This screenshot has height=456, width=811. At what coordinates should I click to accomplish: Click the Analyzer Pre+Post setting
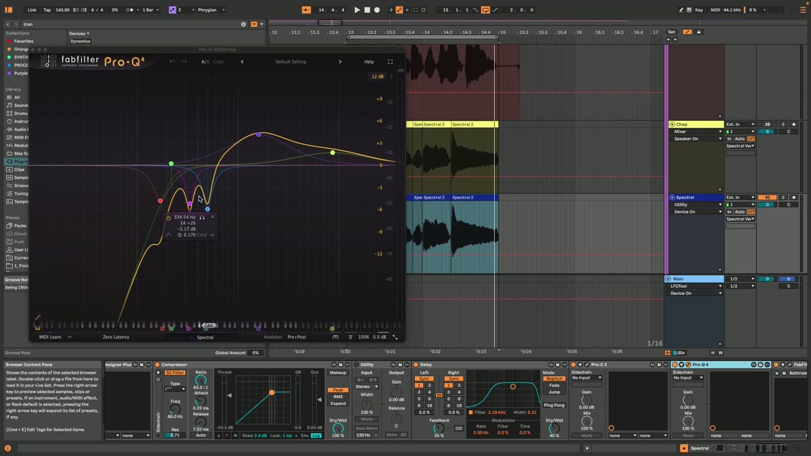point(297,337)
